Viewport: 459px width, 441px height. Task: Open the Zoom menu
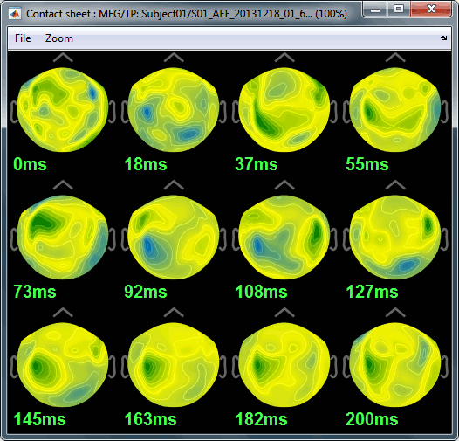click(59, 38)
